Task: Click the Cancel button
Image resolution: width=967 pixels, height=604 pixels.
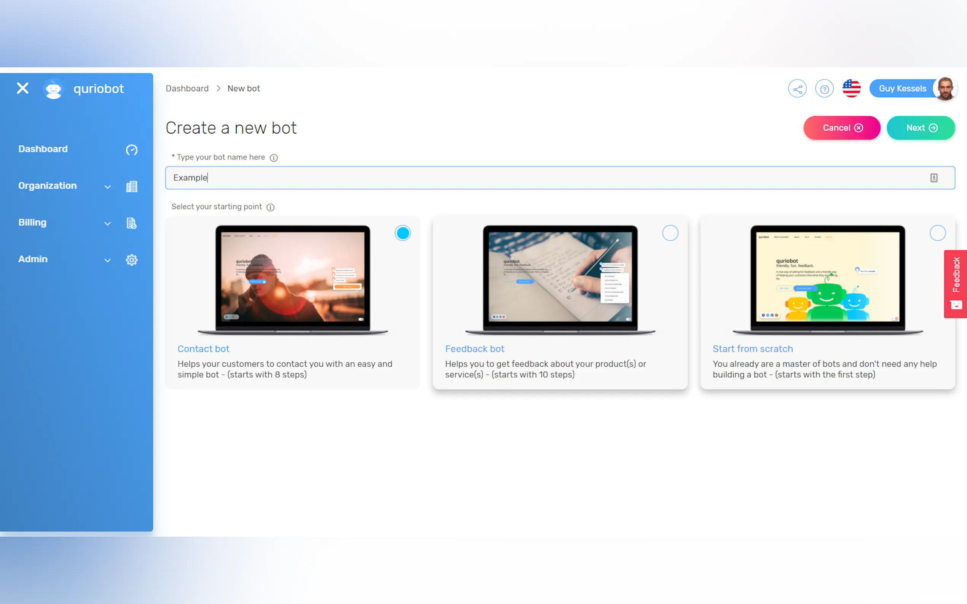Action: point(841,128)
